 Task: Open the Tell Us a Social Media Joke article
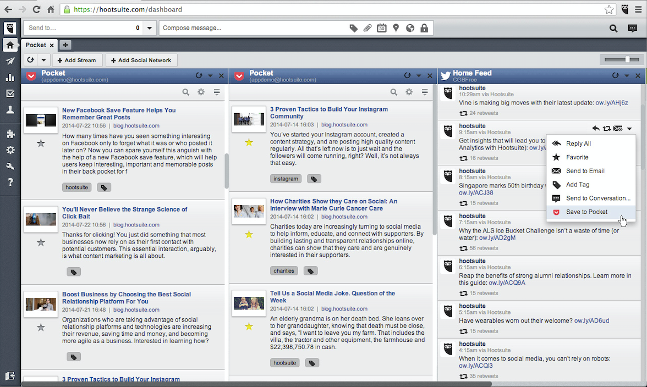pyautogui.click(x=332, y=297)
